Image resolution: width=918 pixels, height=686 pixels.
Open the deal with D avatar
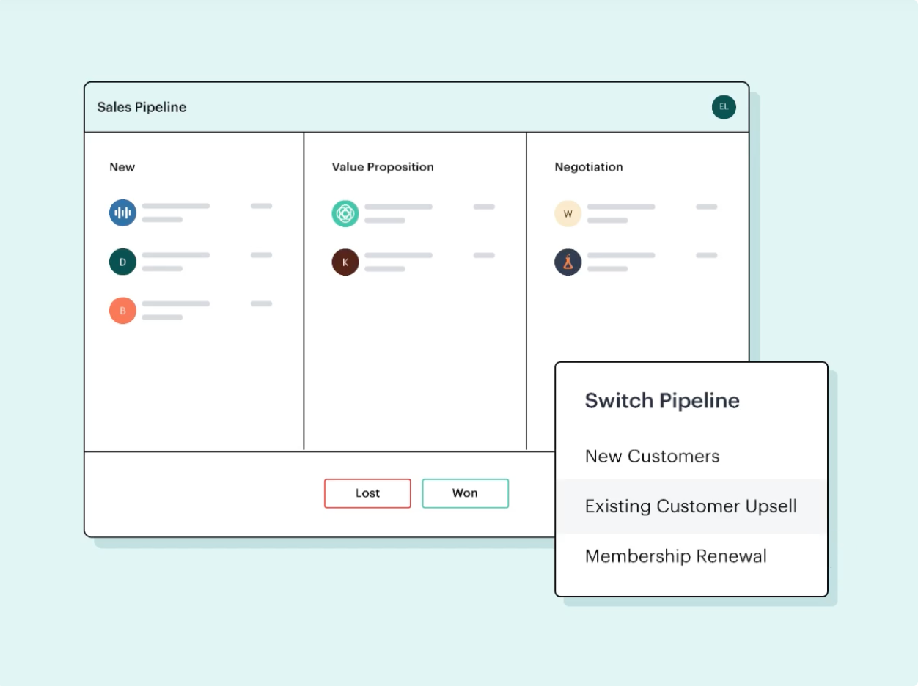123,262
